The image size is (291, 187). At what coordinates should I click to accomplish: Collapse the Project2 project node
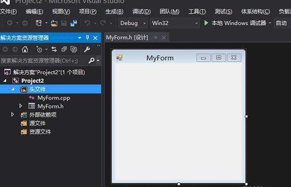tap(5, 81)
